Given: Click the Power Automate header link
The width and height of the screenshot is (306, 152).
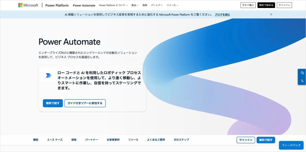Looking at the screenshot, I should coord(84,5).
